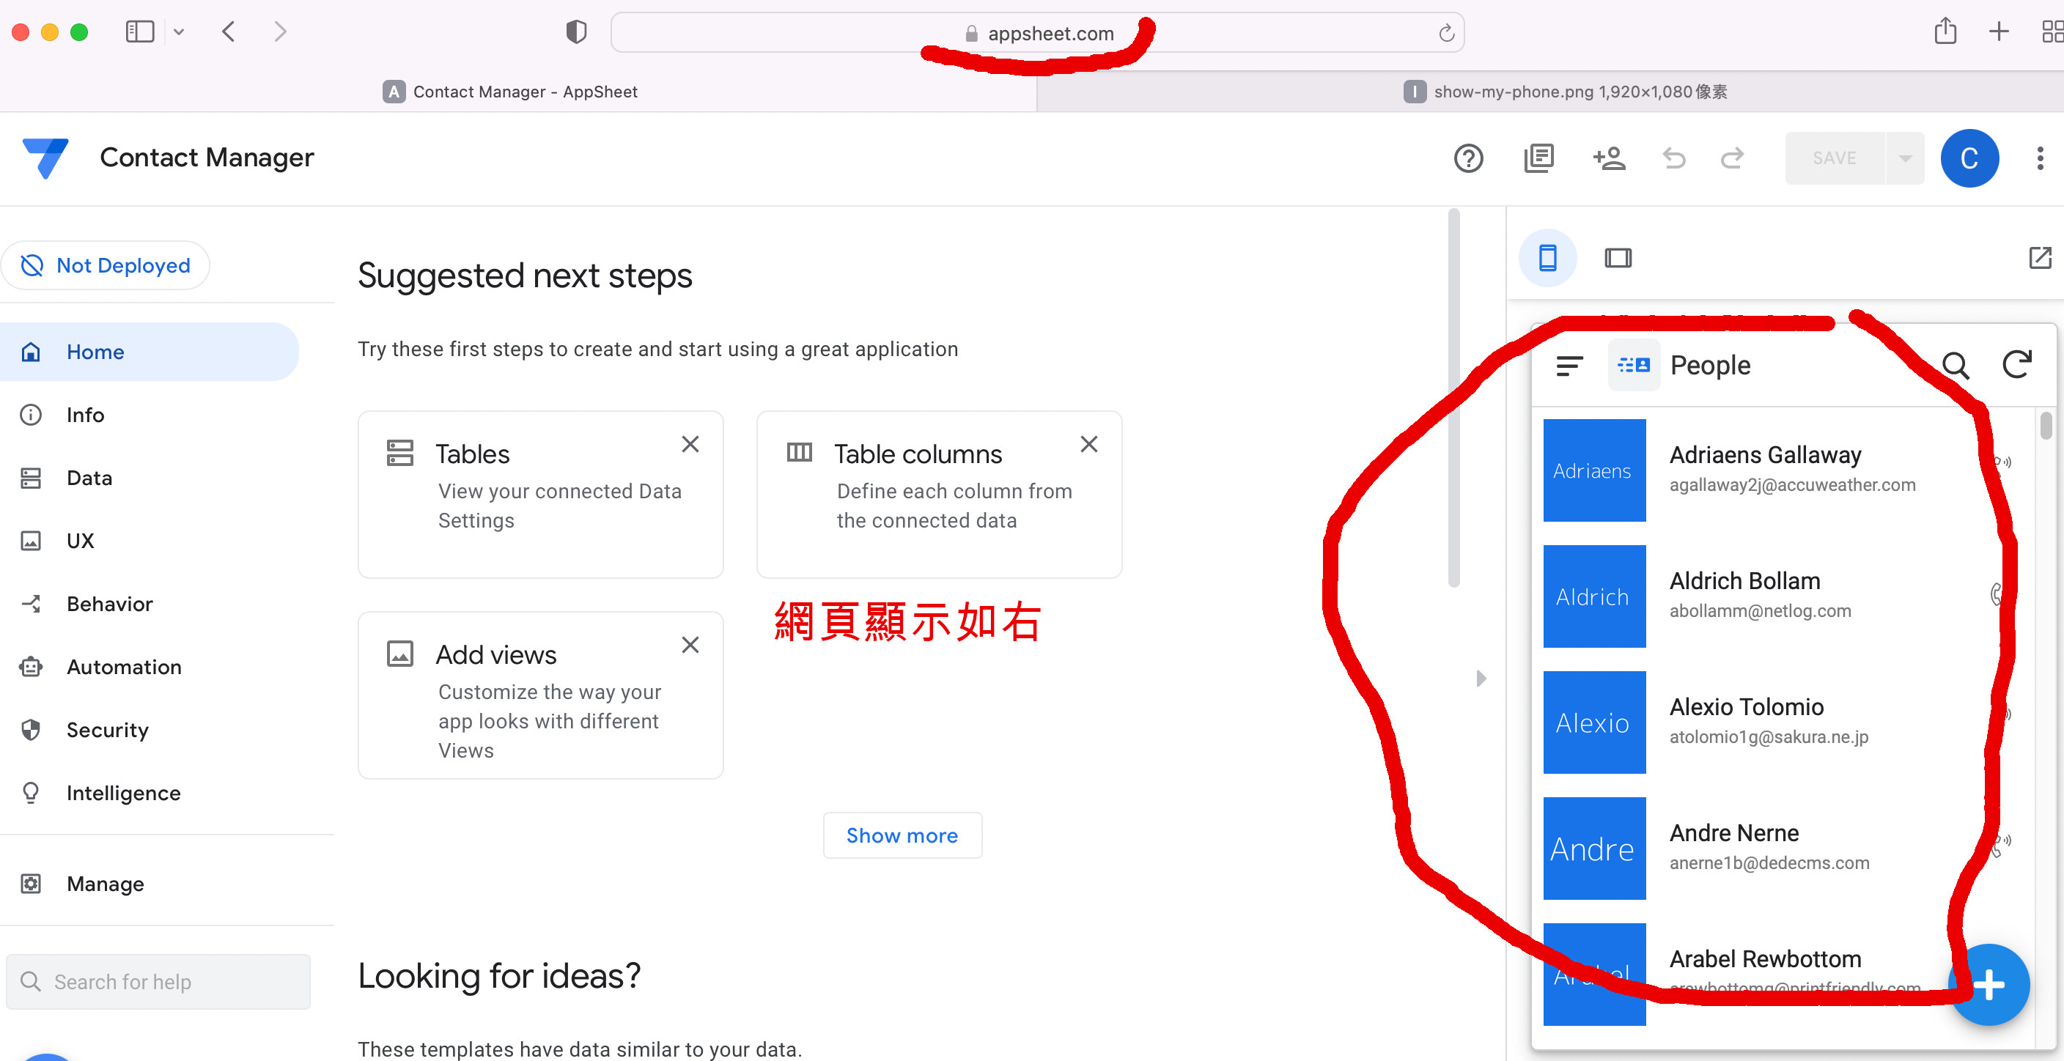Collapse the preview panel arrow
This screenshot has height=1061, width=2064.
[x=1481, y=679]
